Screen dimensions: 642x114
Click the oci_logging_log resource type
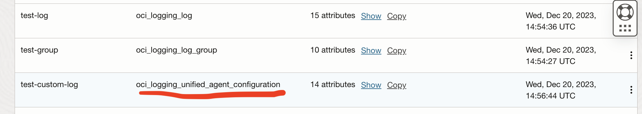[x=164, y=16]
